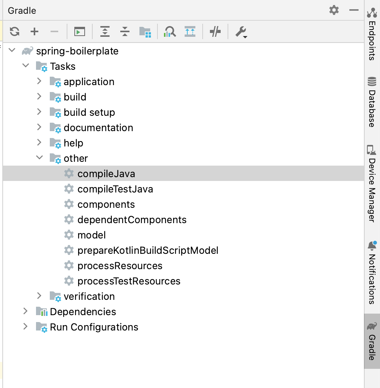Click gear icon next to model
This screenshot has height=388, width=380.
(69, 235)
